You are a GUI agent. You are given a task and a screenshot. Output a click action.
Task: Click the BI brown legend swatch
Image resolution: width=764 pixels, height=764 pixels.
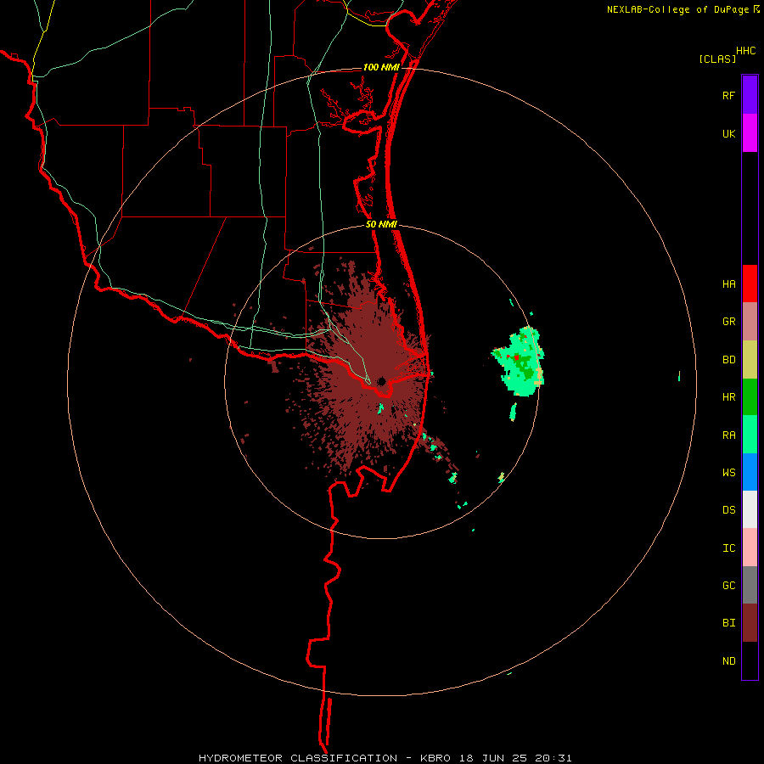pyautogui.click(x=750, y=623)
